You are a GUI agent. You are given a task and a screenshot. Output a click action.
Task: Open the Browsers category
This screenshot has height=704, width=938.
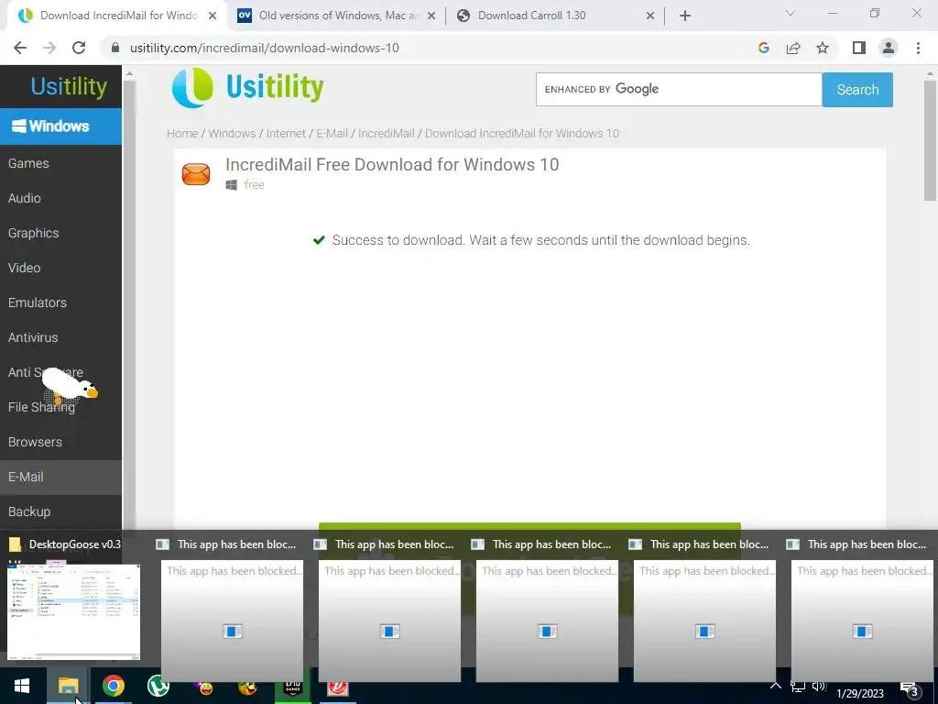pyautogui.click(x=35, y=442)
